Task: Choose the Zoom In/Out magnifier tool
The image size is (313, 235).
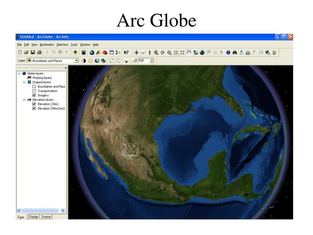Action: click(x=156, y=53)
